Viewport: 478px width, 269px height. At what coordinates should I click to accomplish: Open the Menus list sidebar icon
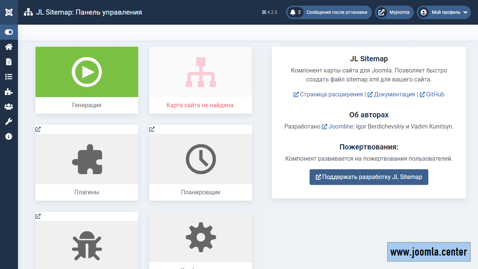[x=9, y=77]
